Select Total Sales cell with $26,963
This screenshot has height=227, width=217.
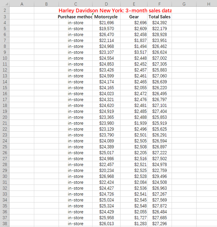(159, 188)
